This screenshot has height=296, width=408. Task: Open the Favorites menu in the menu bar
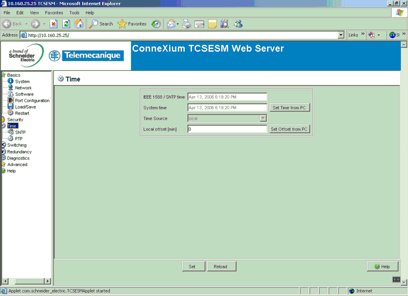coord(54,13)
